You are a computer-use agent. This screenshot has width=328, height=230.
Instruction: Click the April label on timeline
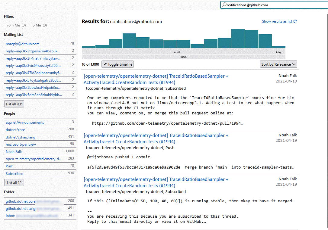(177, 52)
